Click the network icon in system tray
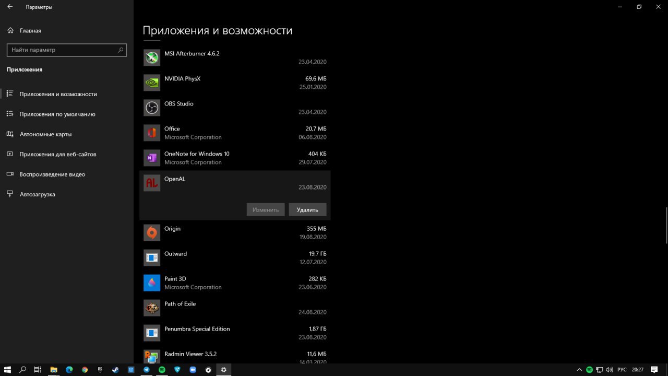The height and width of the screenshot is (376, 668). [x=600, y=370]
